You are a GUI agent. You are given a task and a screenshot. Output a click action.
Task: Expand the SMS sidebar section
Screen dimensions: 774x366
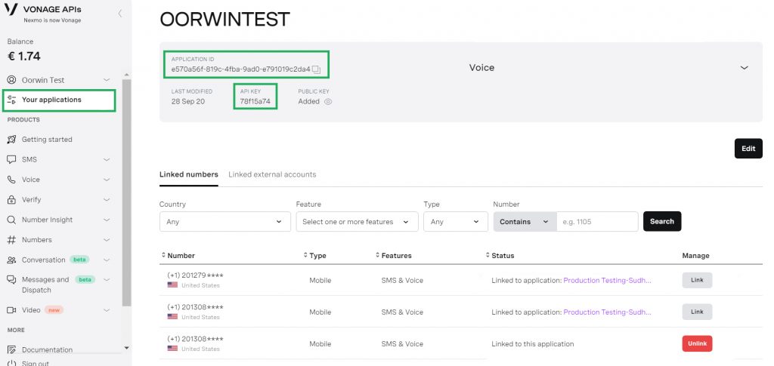click(106, 159)
